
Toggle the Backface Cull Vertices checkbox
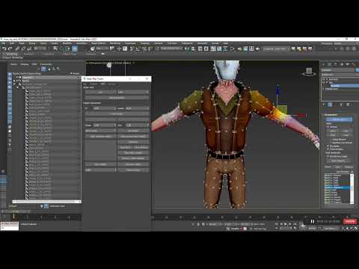pos(331,143)
